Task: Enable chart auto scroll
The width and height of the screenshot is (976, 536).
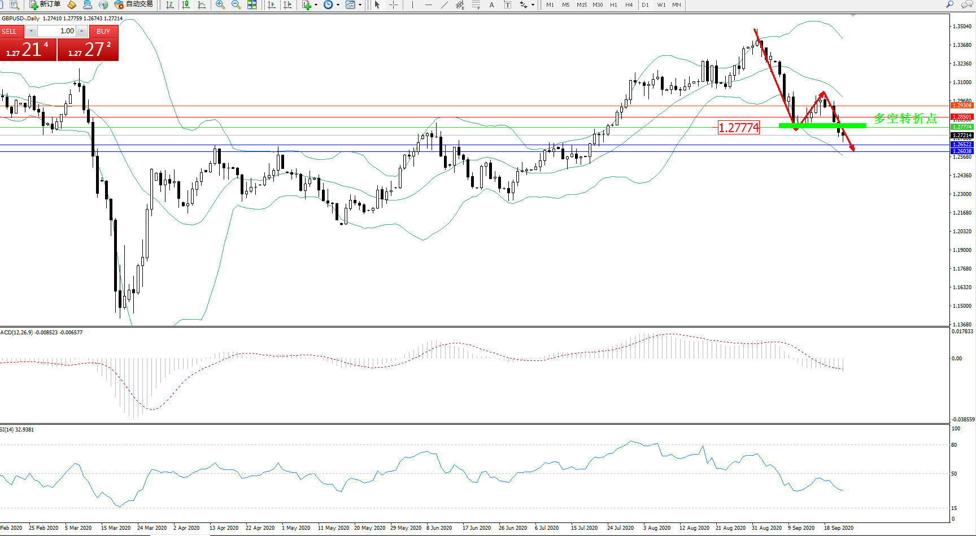Action: coord(272,5)
